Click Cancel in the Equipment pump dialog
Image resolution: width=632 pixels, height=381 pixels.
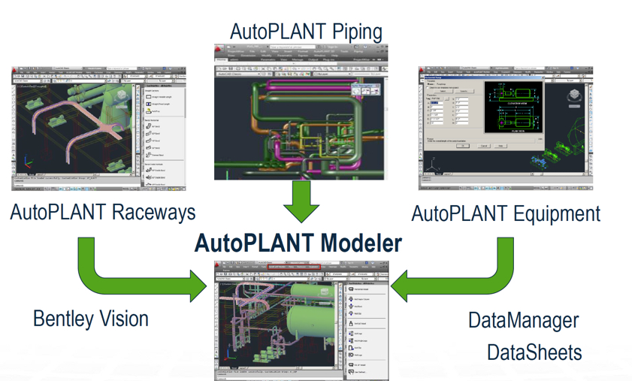[x=484, y=146]
